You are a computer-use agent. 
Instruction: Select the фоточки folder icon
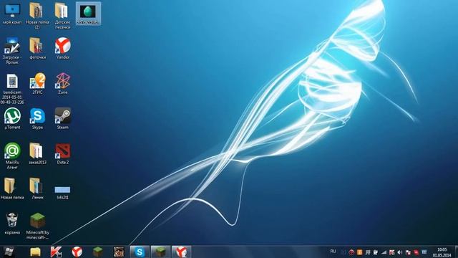click(x=37, y=49)
